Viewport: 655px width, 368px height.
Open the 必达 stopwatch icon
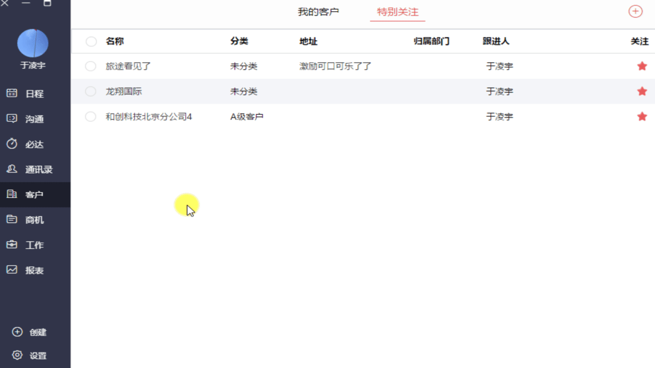12,144
